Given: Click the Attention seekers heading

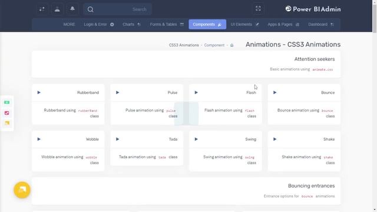Looking at the screenshot, I should [315, 59].
